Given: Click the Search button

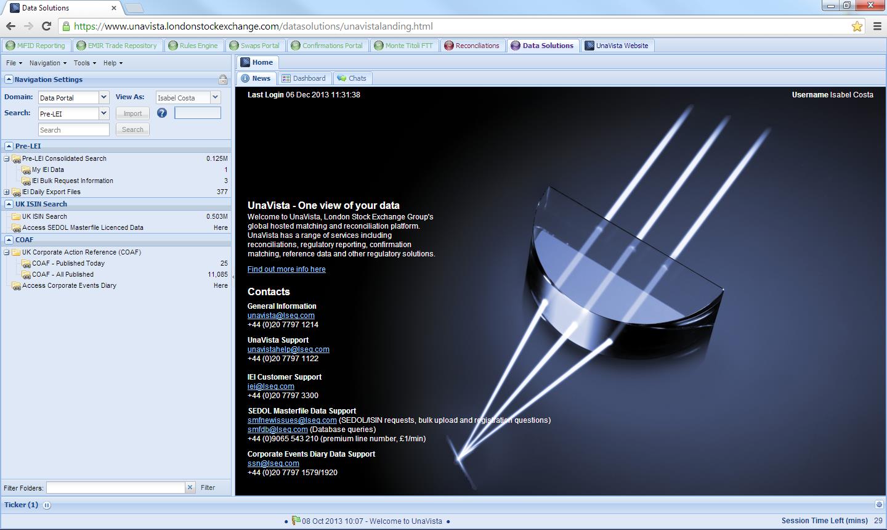Looking at the screenshot, I should click(x=132, y=129).
